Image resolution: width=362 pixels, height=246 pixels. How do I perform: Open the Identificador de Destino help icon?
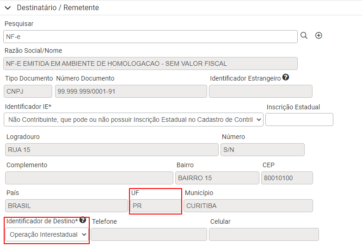pos(83,220)
